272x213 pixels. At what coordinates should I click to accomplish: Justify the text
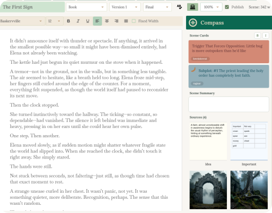(x=126, y=21)
